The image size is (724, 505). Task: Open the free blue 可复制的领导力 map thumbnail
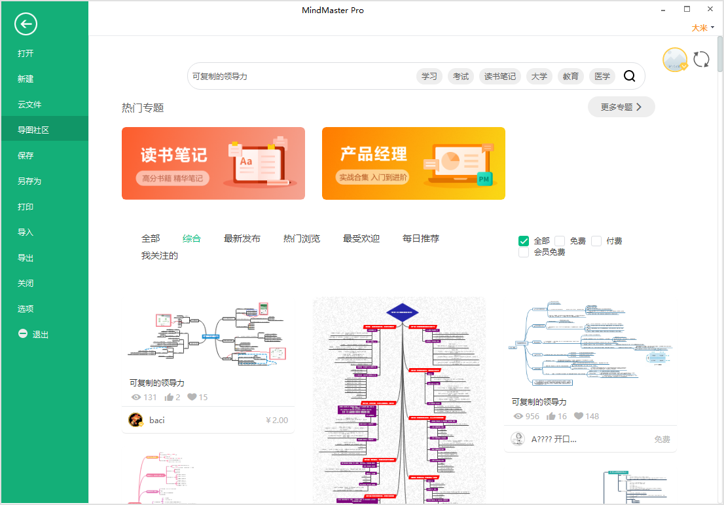coord(590,345)
